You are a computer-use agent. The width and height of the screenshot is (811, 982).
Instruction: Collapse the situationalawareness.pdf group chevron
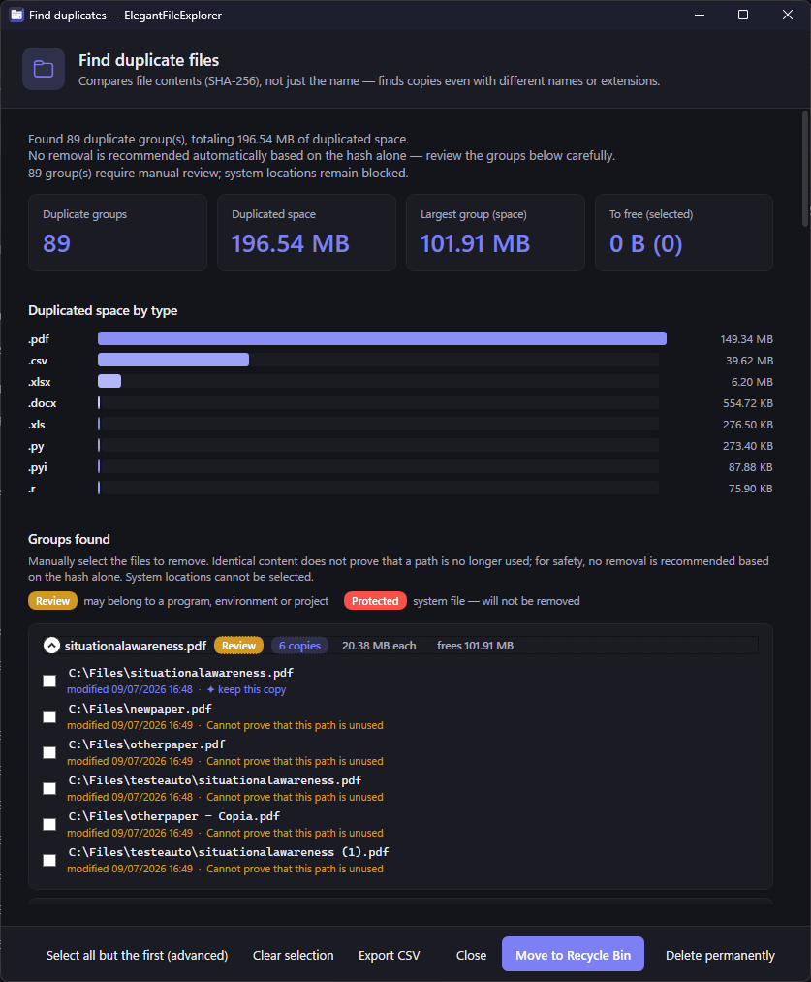point(51,645)
